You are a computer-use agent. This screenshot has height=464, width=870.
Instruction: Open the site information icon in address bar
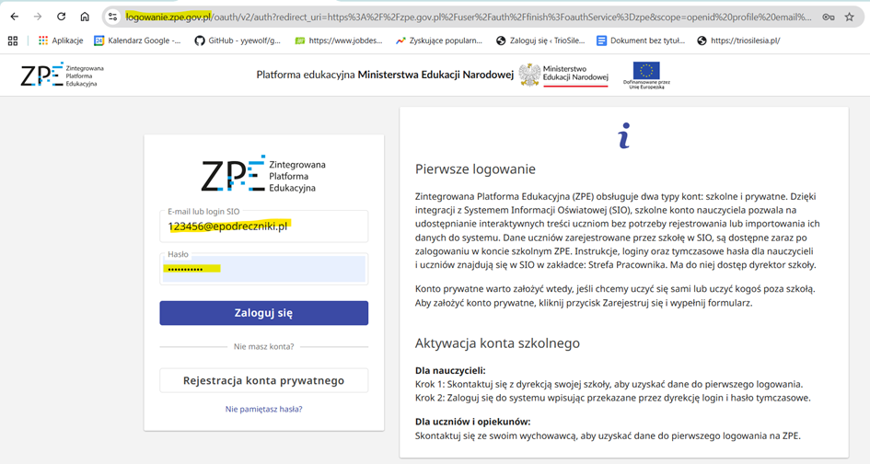[x=112, y=17]
